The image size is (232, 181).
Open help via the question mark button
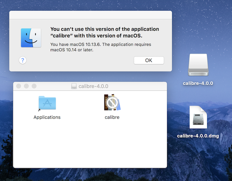[23, 60]
